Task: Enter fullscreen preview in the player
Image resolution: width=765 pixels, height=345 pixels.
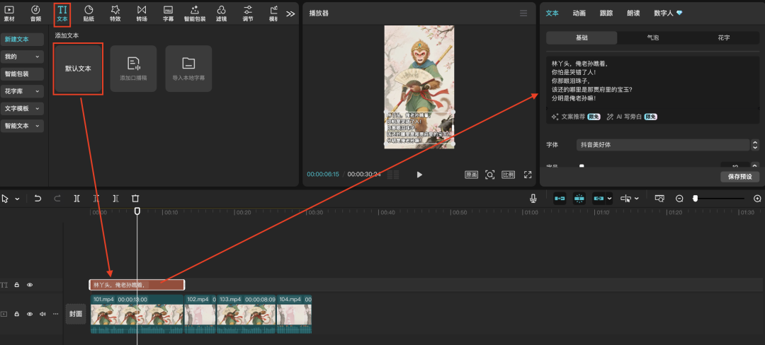Action: [x=528, y=175]
